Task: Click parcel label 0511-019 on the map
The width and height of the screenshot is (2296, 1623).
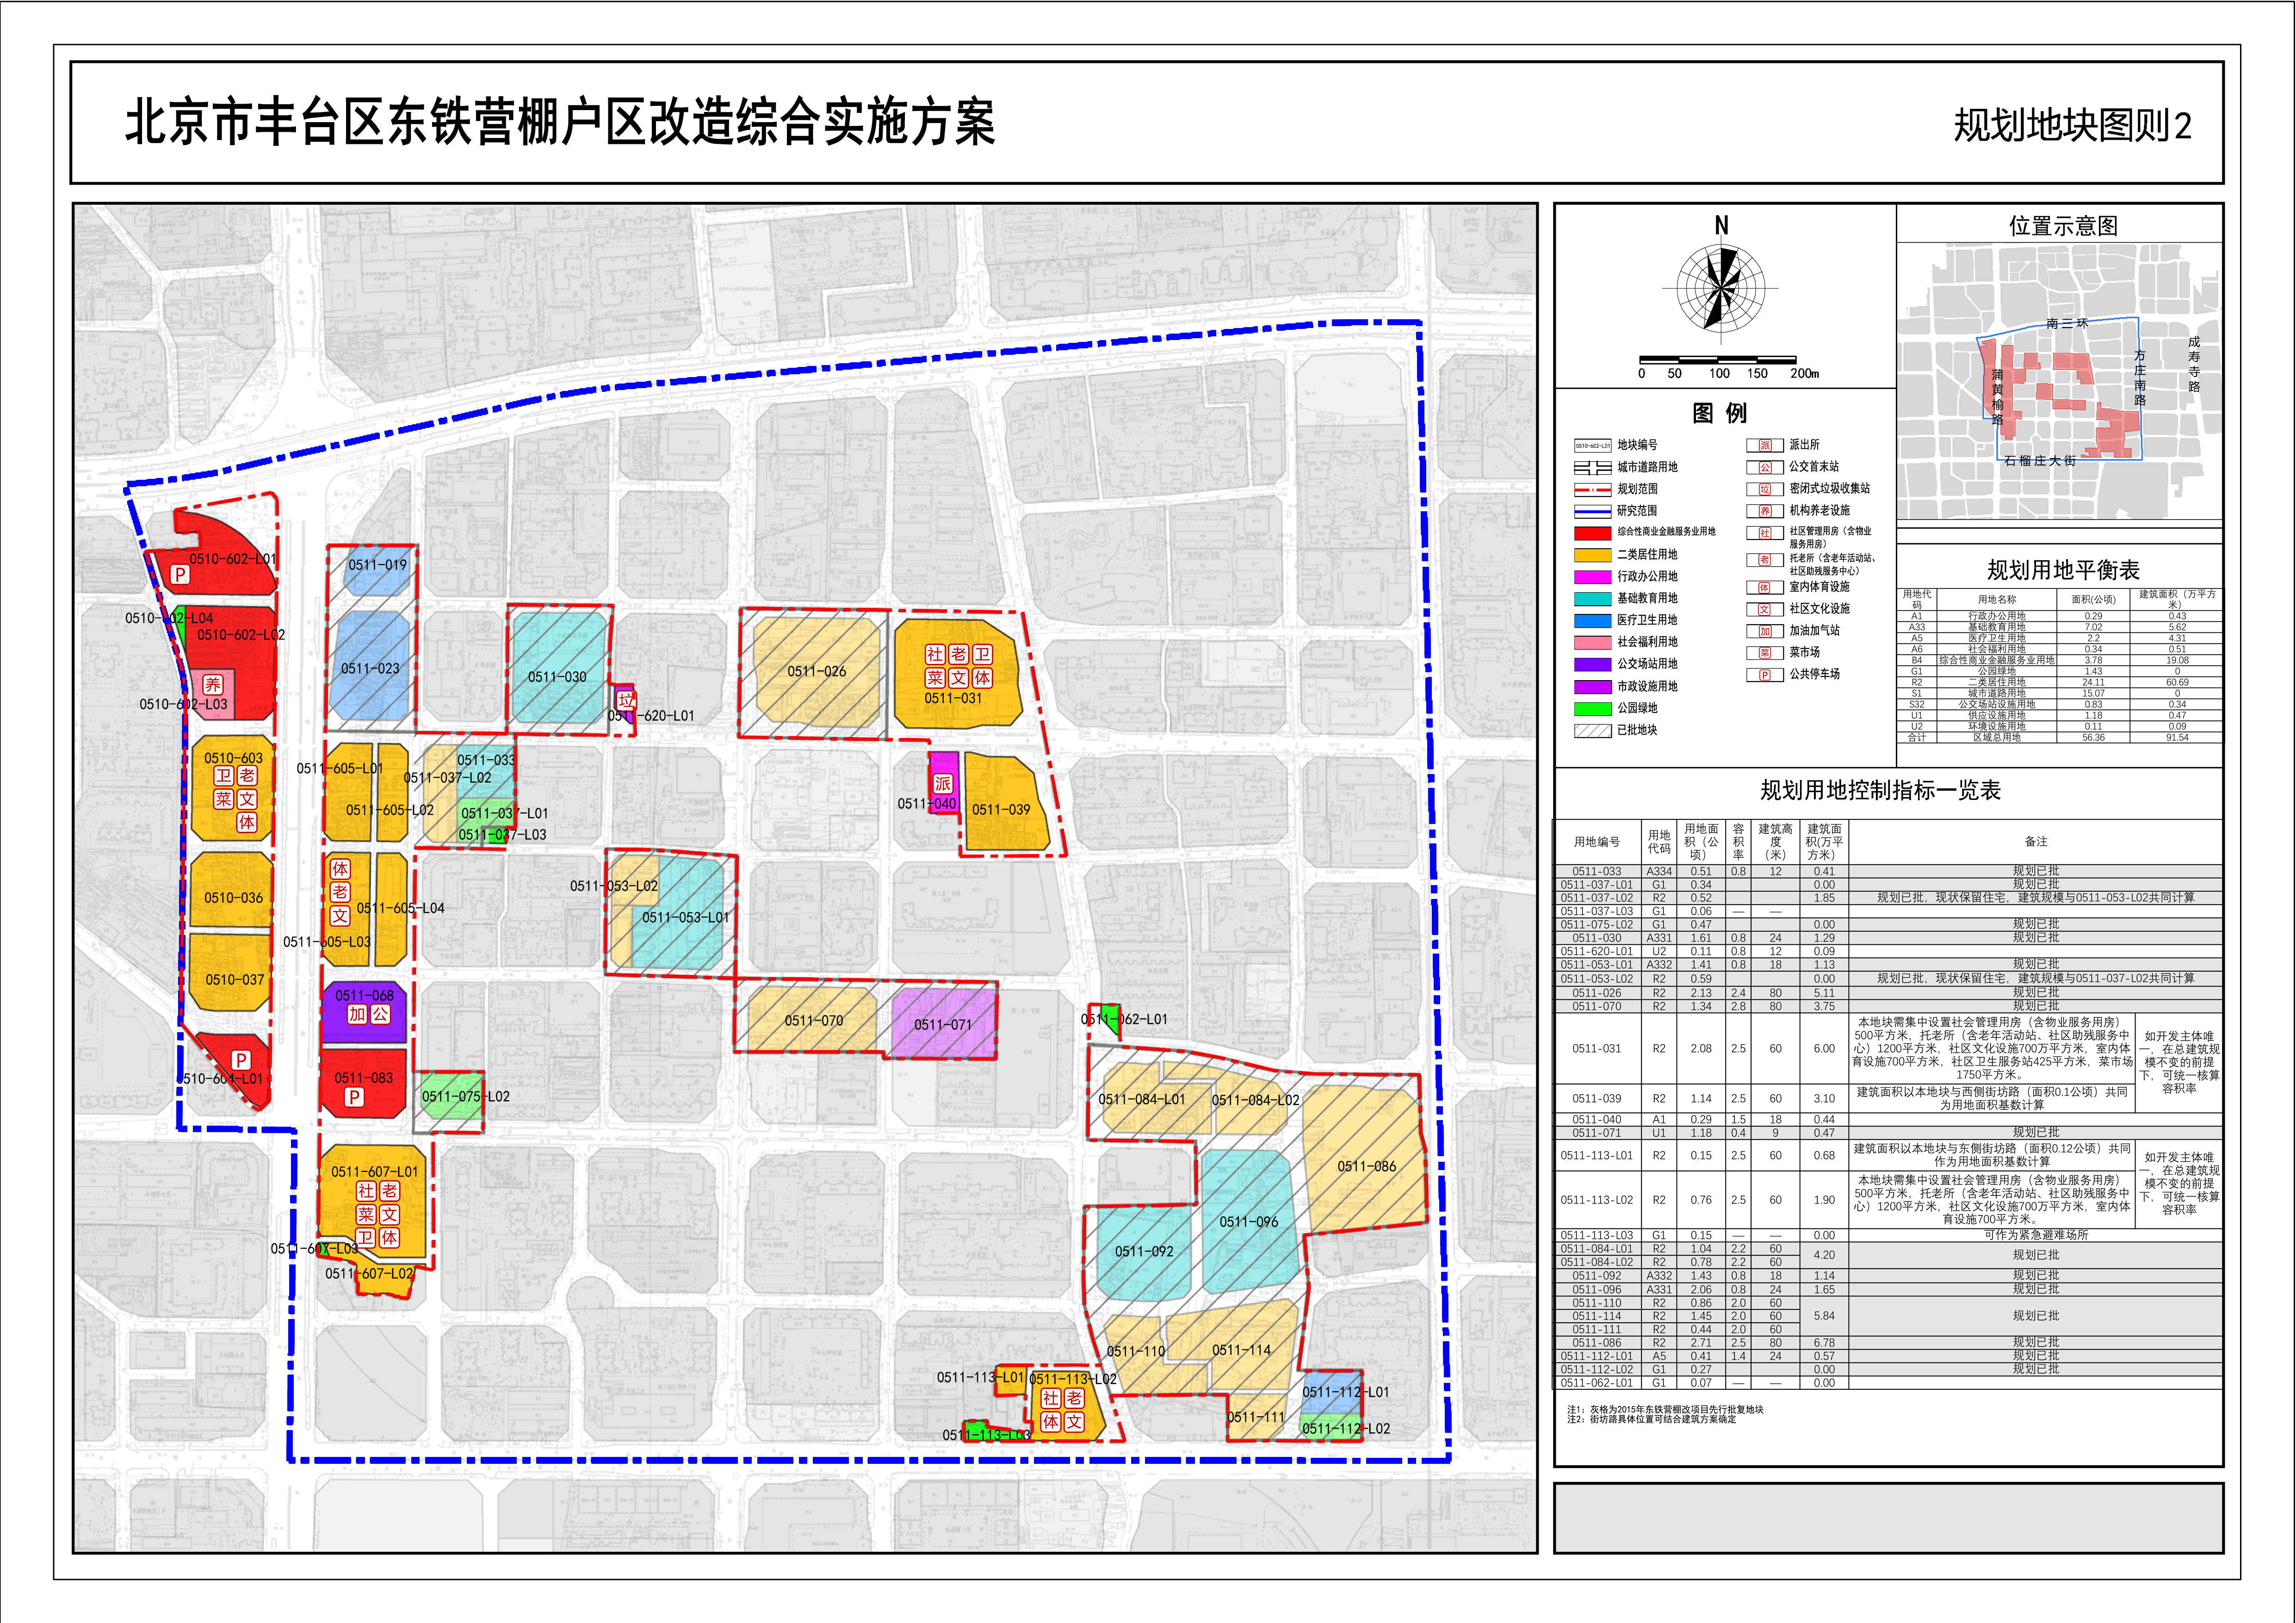Action: [x=377, y=564]
